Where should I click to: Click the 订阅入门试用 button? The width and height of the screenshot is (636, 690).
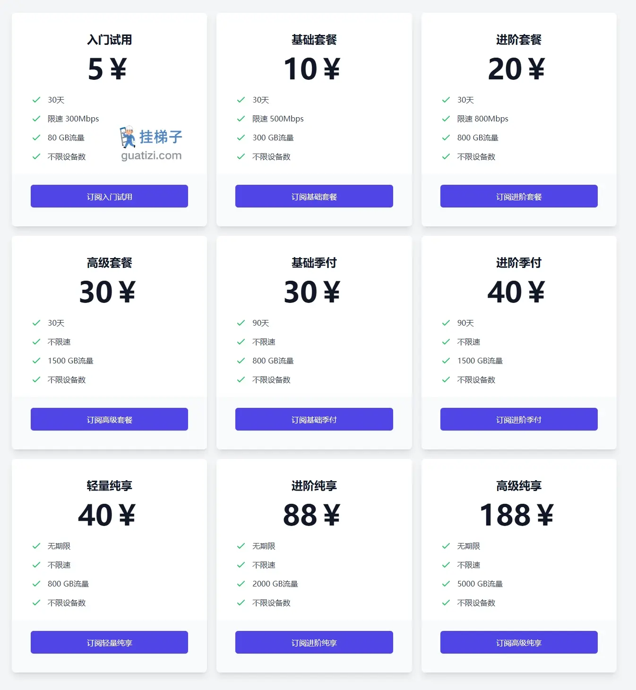(109, 196)
